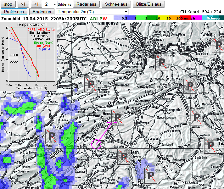Expand the Temperatur 2m (°C) dropdown
The height and width of the screenshot is (189, 224).
click(92, 12)
